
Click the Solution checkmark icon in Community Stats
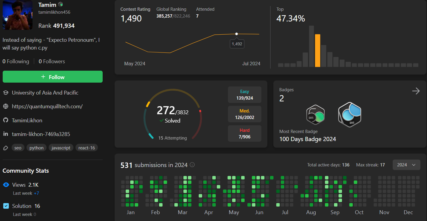tap(6, 206)
